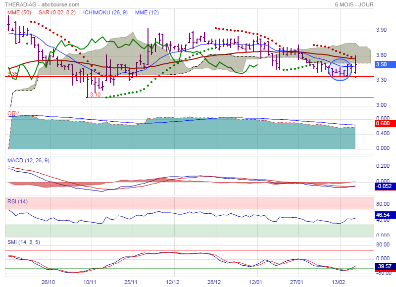Click the 3.60 price axis value
The width and height of the screenshot is (396, 287).
(x=381, y=55)
